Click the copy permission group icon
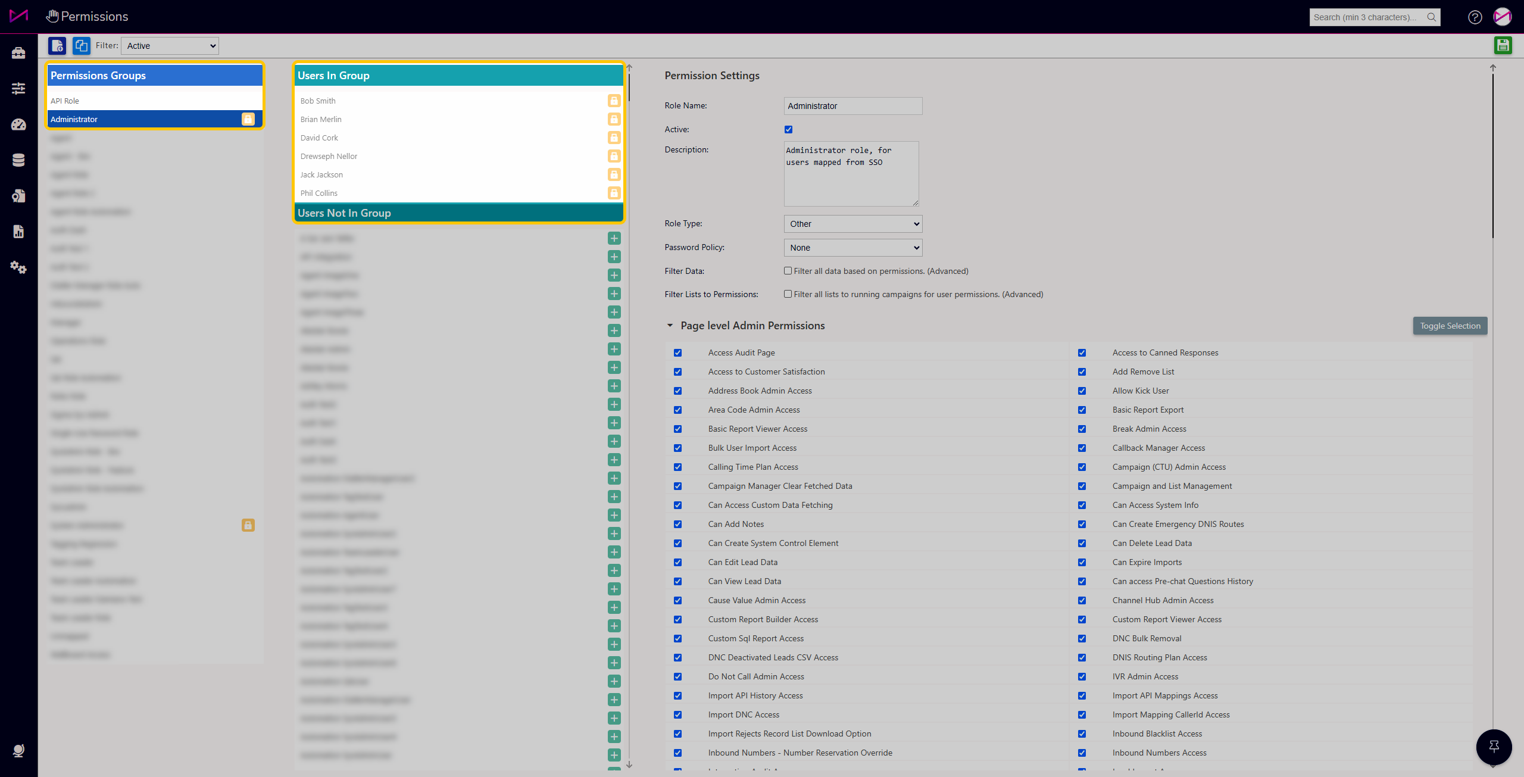Image resolution: width=1524 pixels, height=777 pixels. click(x=81, y=45)
